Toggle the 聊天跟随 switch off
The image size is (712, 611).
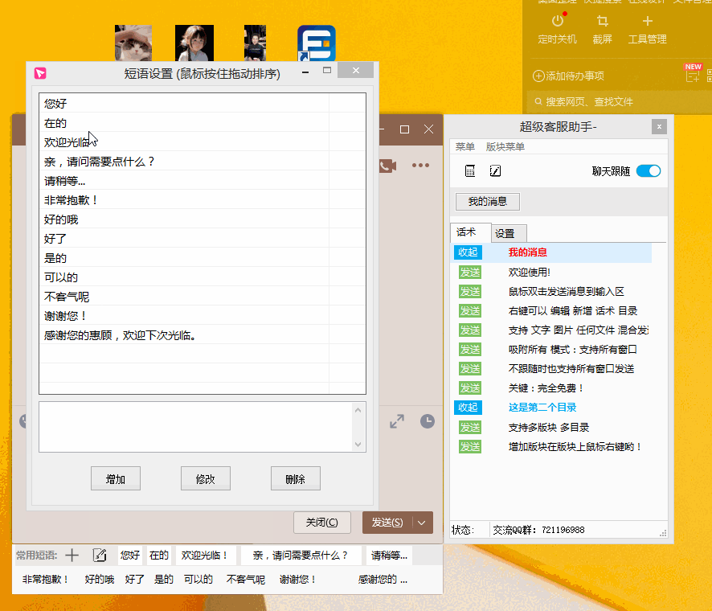648,170
